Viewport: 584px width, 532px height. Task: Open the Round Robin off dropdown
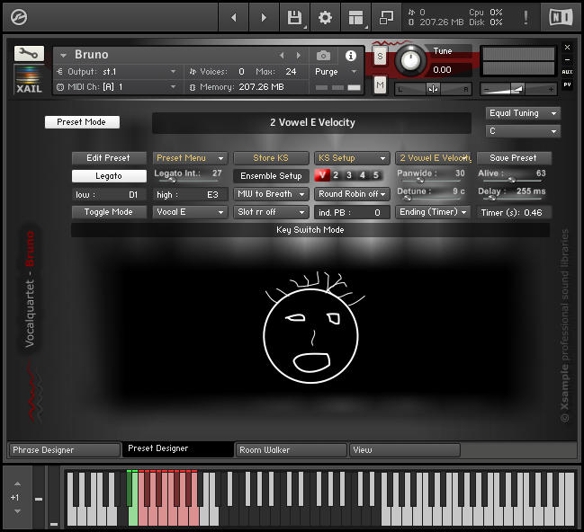coord(352,194)
